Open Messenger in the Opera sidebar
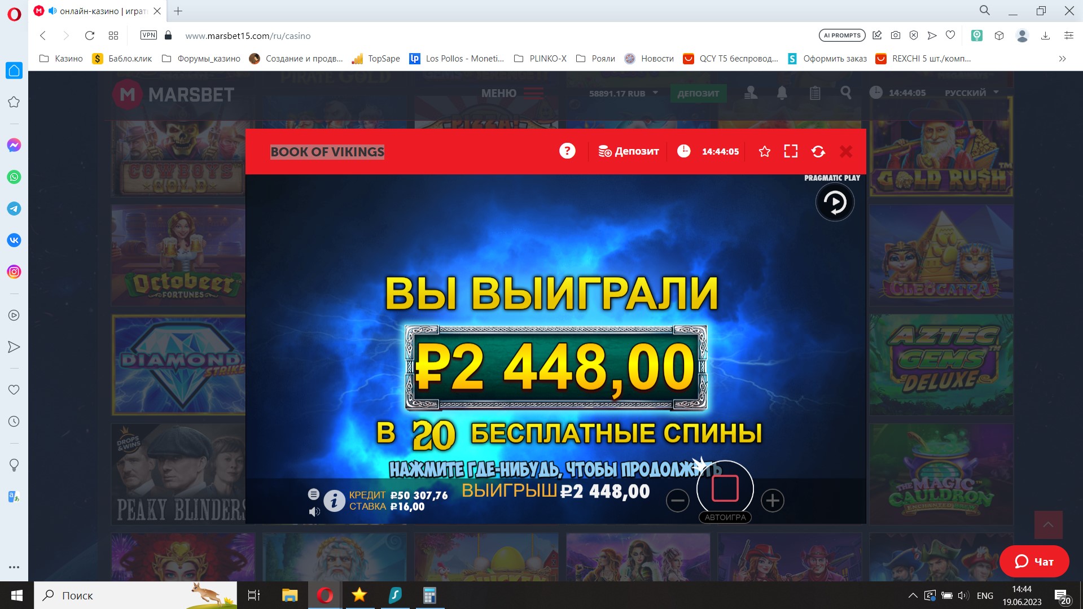Image resolution: width=1083 pixels, height=609 pixels. coord(14,145)
